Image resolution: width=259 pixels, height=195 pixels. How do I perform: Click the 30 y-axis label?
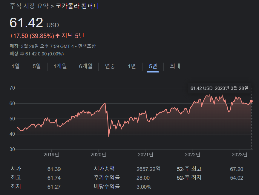12,149
